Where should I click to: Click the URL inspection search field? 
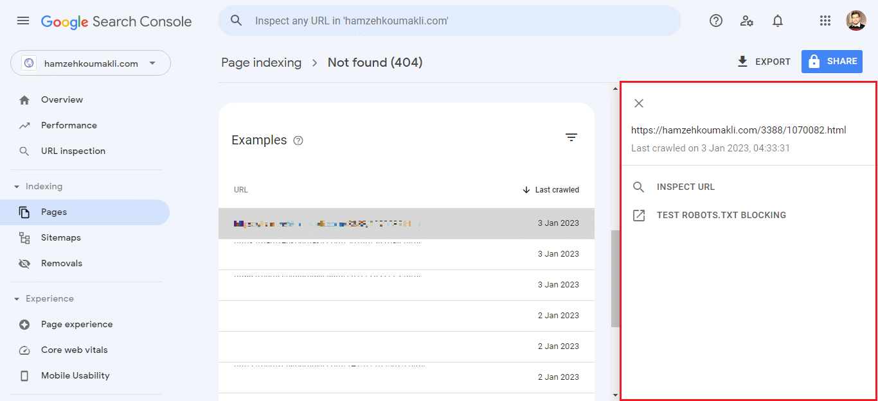[450, 21]
